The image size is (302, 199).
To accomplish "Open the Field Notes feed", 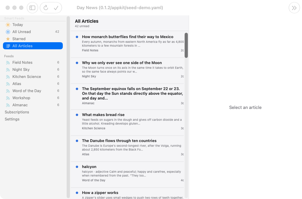I will point(33,63).
